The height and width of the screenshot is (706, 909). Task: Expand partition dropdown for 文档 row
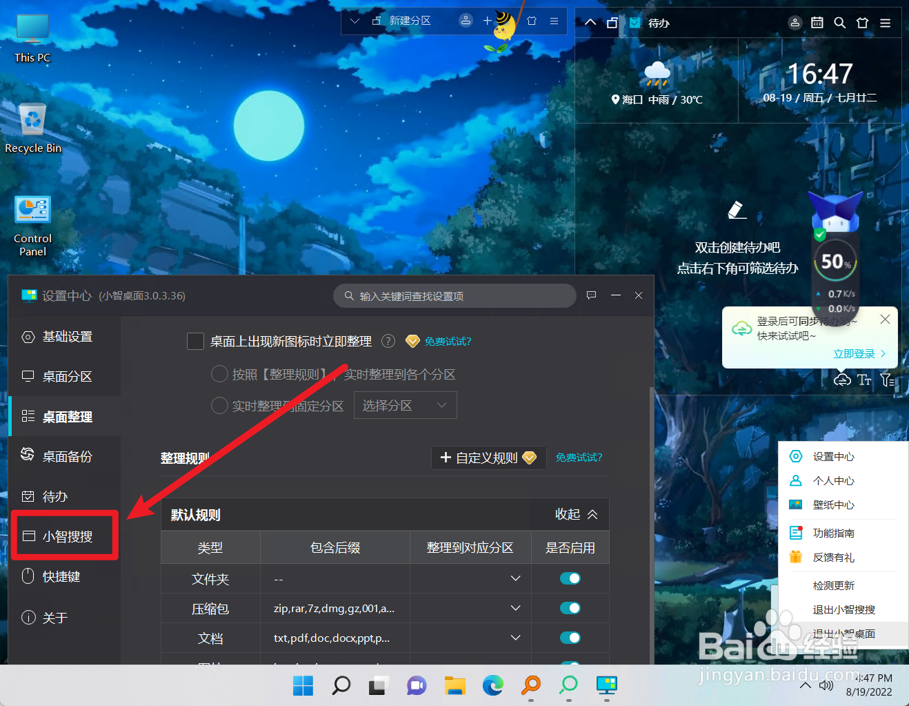click(515, 638)
